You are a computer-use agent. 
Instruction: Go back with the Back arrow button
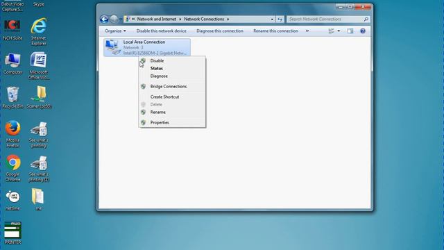[x=104, y=19]
